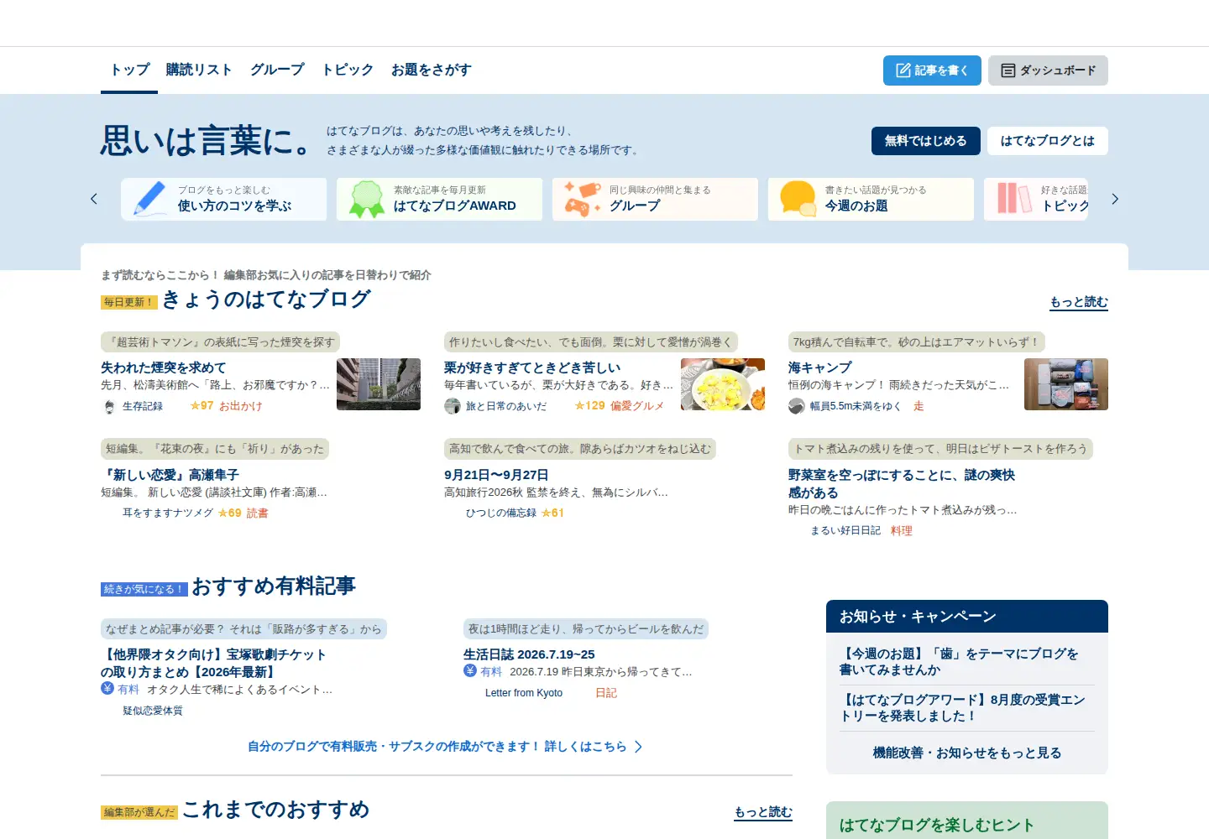1209x839 pixels.
Task: Click もっと読む beside これまでのおすすめ
Action: (763, 812)
